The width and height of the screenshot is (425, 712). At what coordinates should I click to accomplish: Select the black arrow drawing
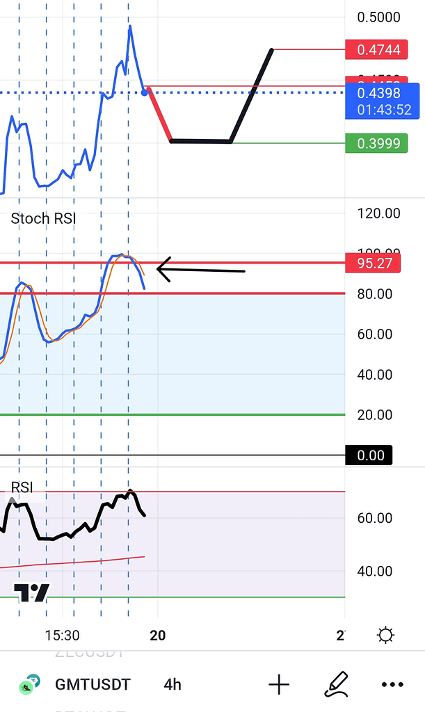(x=201, y=270)
